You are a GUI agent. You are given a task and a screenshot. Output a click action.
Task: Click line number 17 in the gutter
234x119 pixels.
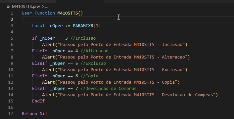[11, 114]
